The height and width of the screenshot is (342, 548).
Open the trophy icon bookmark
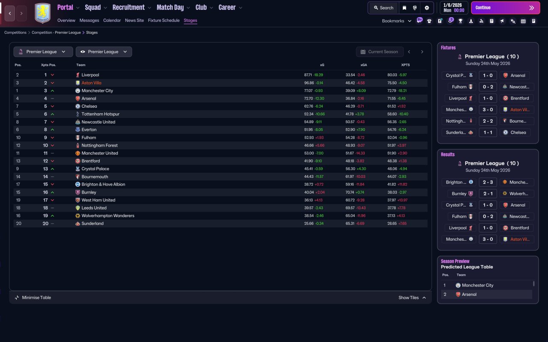(461, 21)
